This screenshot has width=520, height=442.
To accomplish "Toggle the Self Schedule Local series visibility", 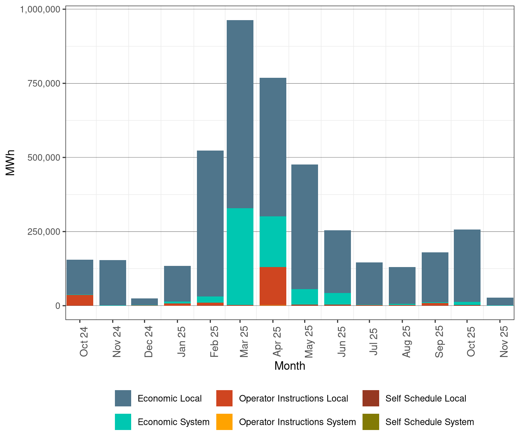I will (426, 398).
